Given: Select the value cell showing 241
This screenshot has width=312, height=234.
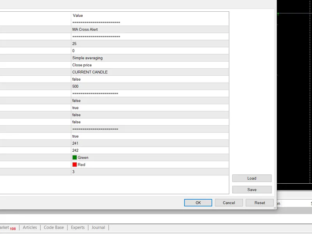Looking at the screenshot, I should pyautogui.click(x=150, y=143).
